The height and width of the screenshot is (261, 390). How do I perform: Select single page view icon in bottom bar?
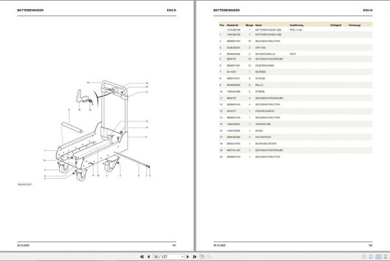click(x=364, y=256)
